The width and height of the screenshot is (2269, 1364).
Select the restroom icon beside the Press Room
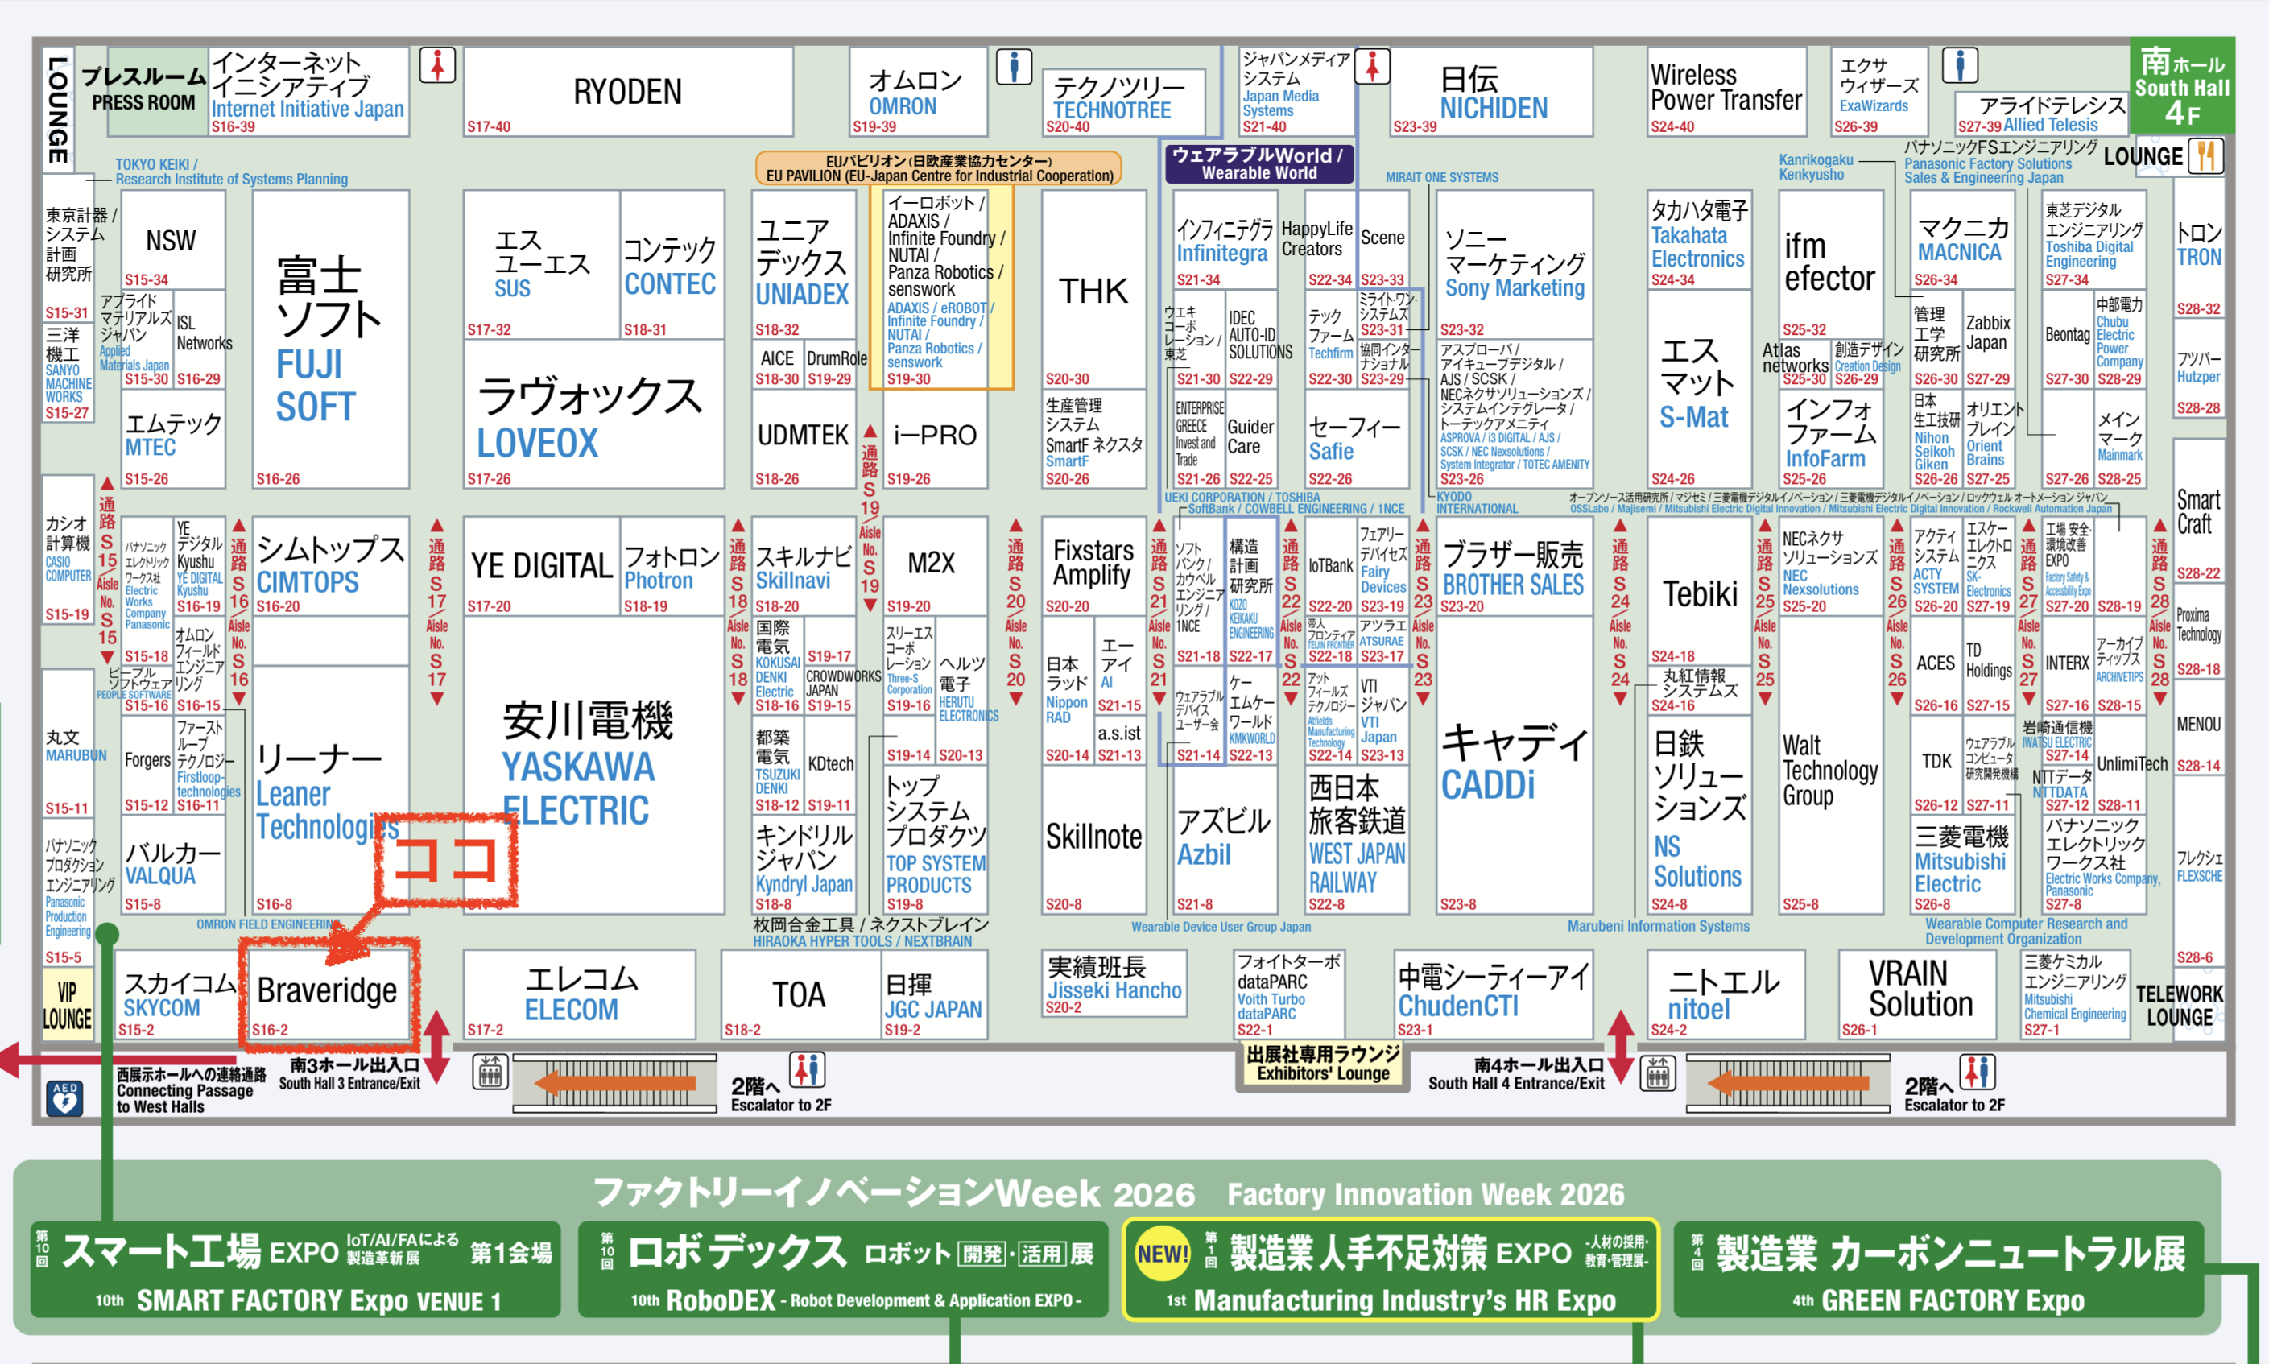click(438, 64)
